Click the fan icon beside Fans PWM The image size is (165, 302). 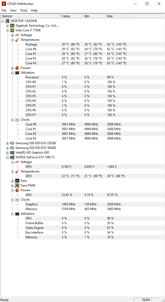[x=17, y=185]
